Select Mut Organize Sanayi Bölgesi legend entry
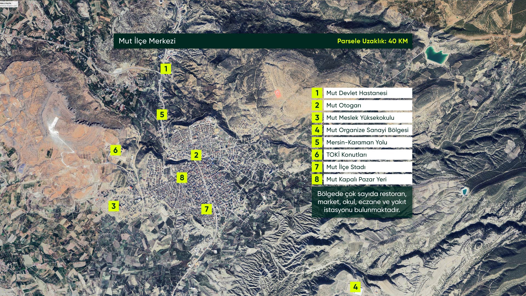Image resolution: width=526 pixels, height=296 pixels. click(367, 130)
